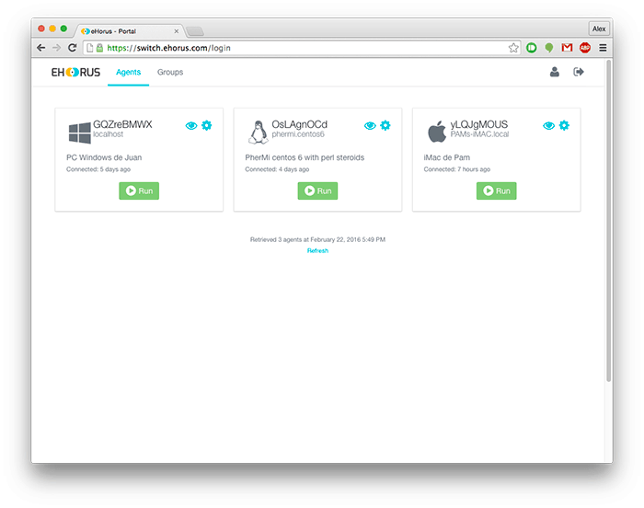
Task: Run the PC Windows de Juan agent
Action: coord(139,190)
